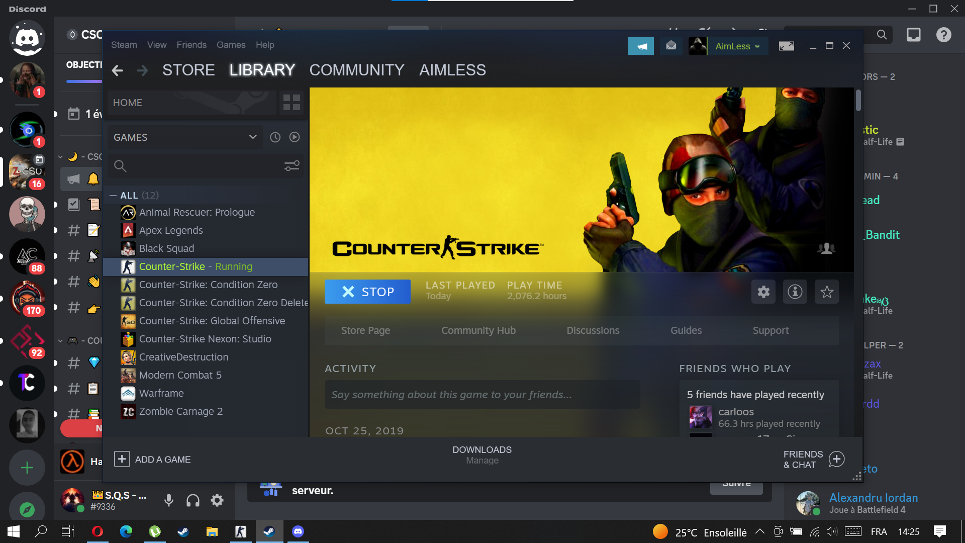Open Steam announcements megaphone icon
965x543 pixels.
coord(641,46)
